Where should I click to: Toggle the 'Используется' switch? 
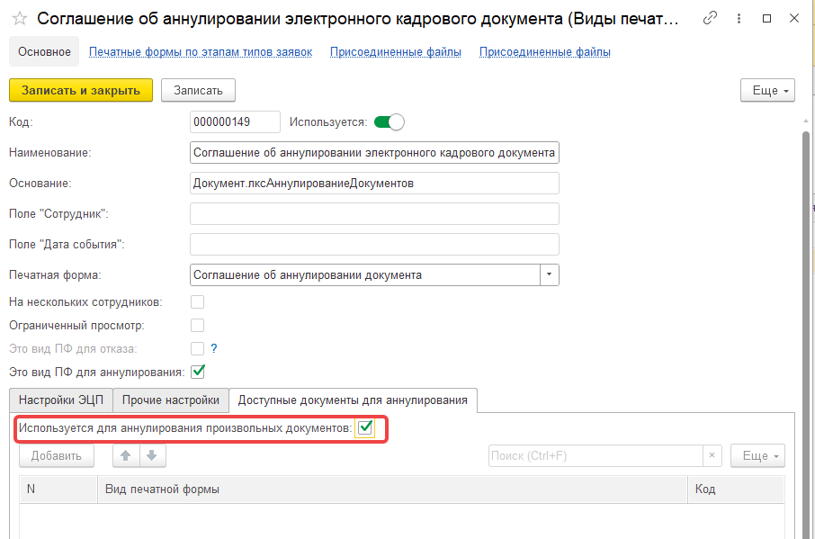pos(389,122)
